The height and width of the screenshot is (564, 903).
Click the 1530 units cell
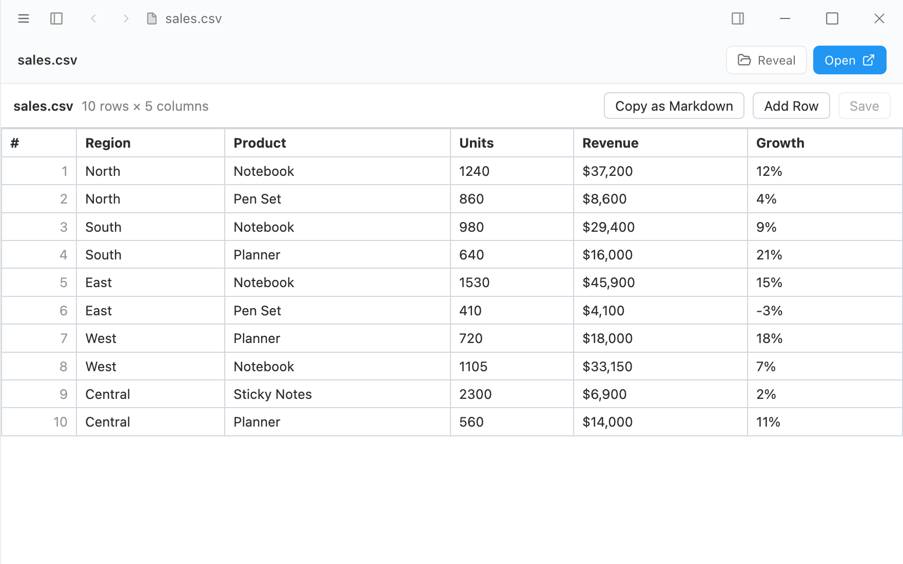click(x=512, y=283)
